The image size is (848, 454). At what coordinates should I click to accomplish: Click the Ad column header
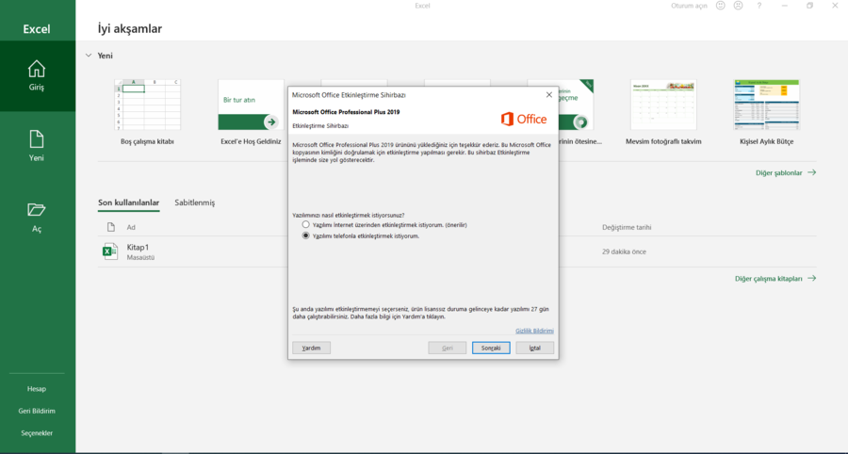point(131,227)
